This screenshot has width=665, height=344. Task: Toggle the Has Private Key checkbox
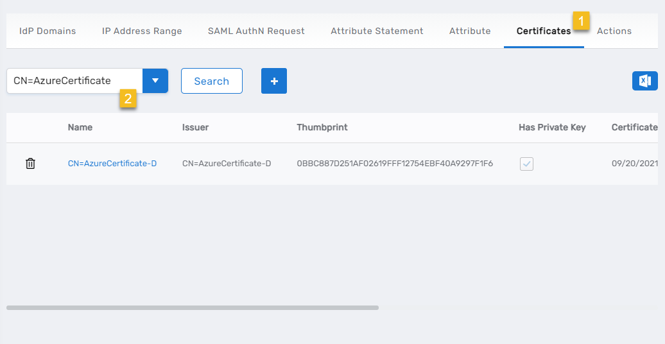point(526,164)
